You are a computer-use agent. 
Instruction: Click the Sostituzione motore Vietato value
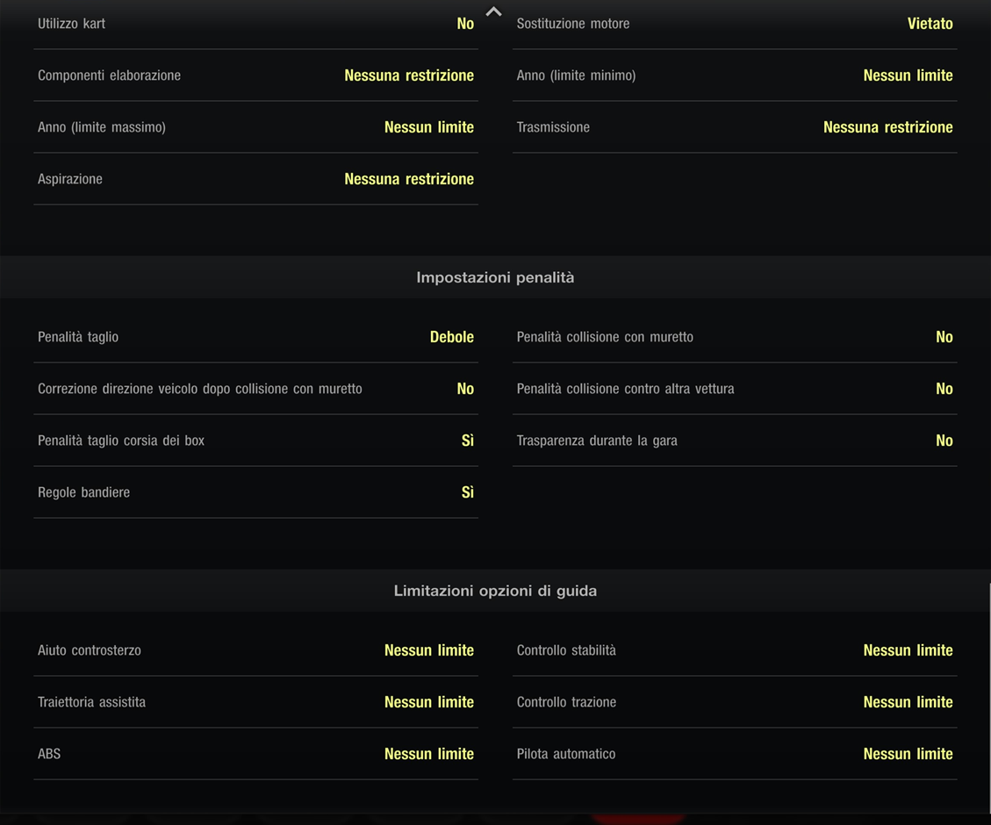coord(930,24)
